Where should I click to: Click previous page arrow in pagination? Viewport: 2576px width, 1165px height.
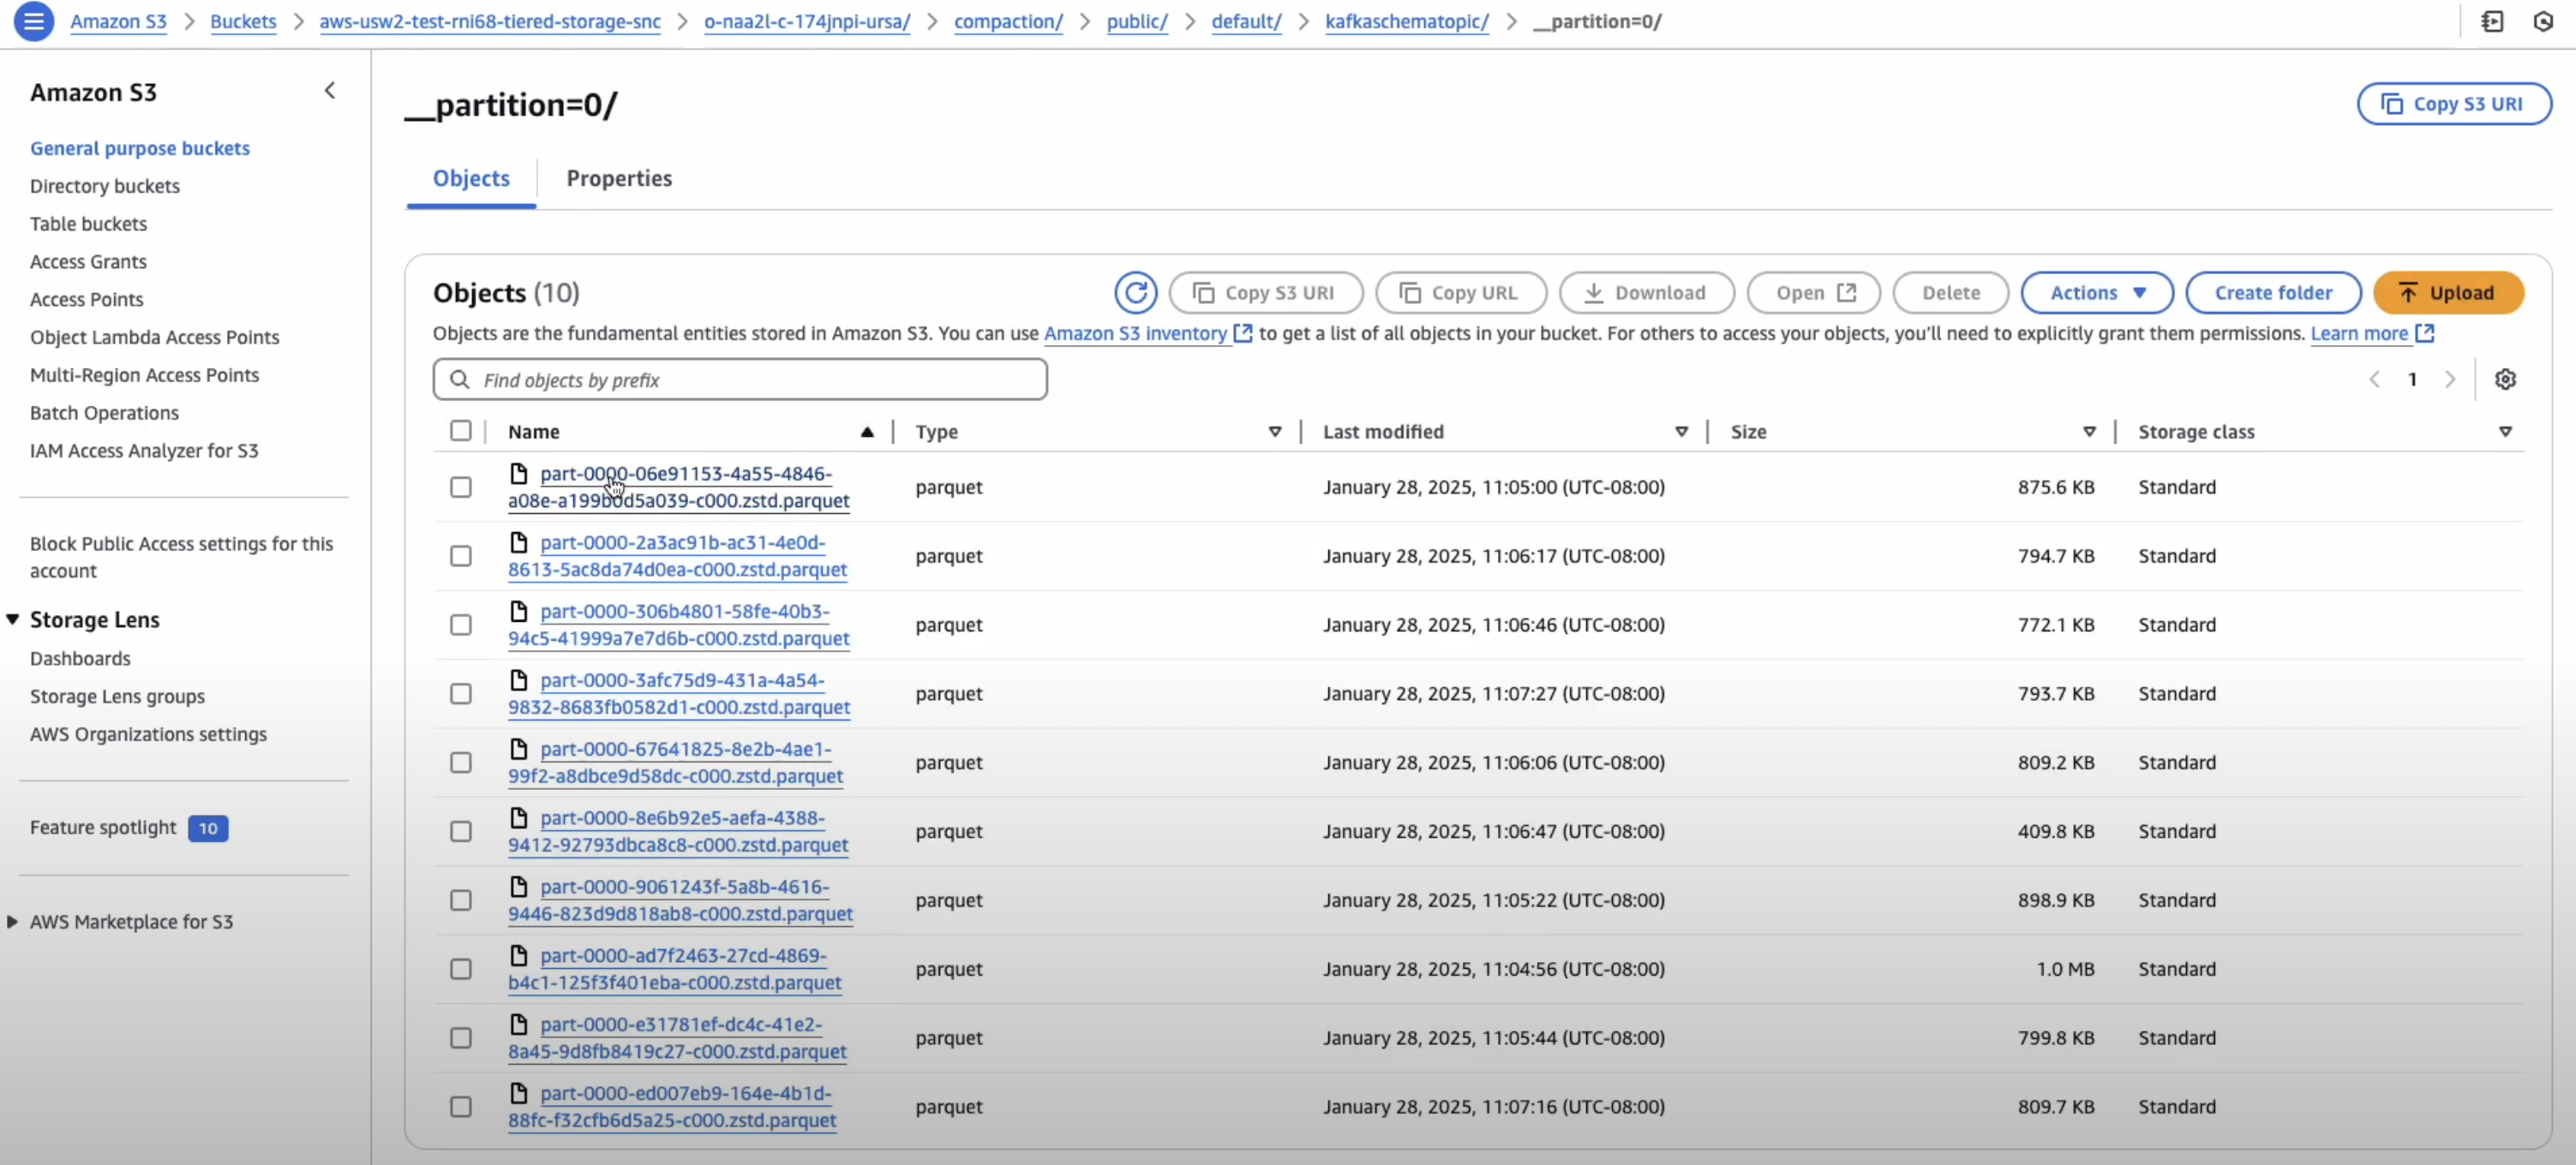click(x=2374, y=379)
